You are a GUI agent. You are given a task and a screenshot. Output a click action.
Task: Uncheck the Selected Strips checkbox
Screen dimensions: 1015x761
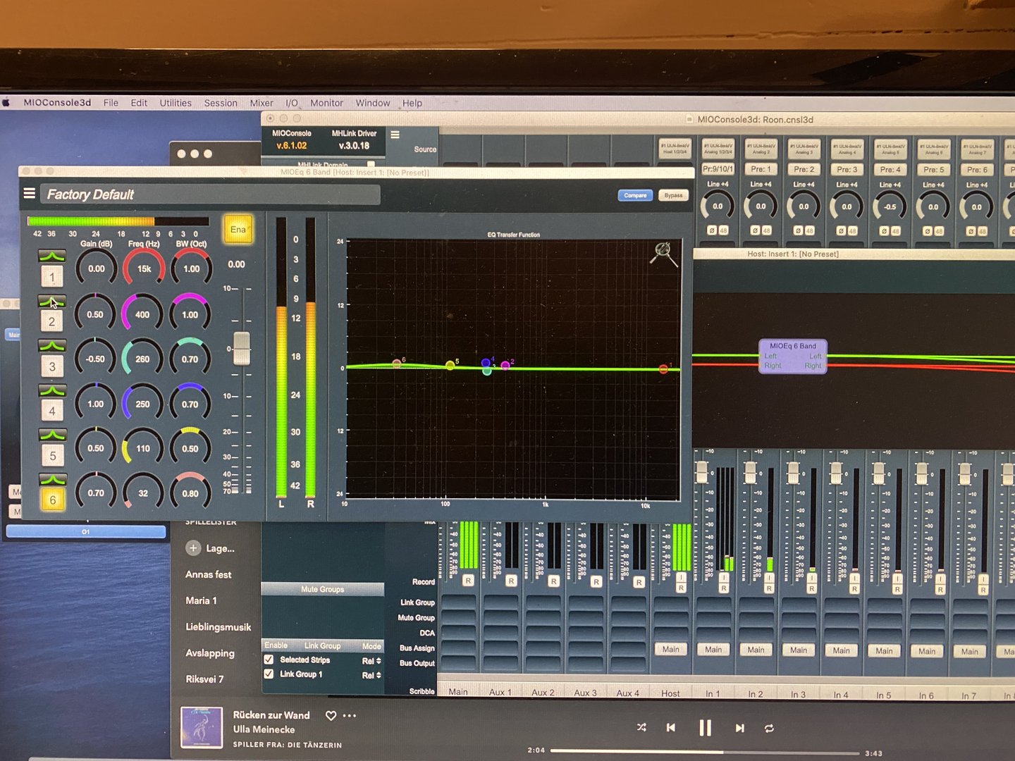pos(269,660)
